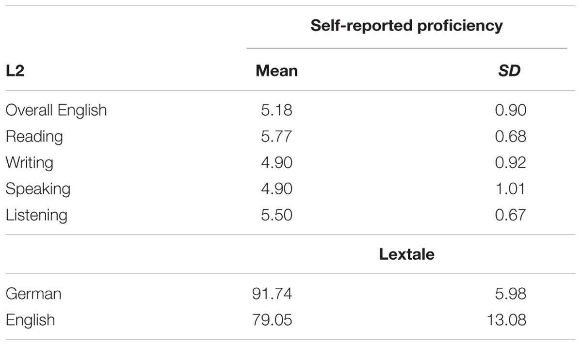This screenshot has width=582, height=346.
Task: Click the Writing SD value 0.92
Action: (x=510, y=162)
